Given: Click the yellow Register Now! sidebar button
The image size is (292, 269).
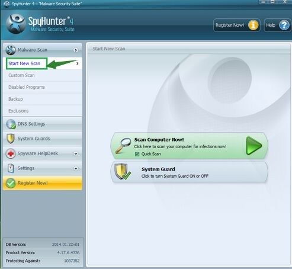Looking at the screenshot, I should pos(43,183).
